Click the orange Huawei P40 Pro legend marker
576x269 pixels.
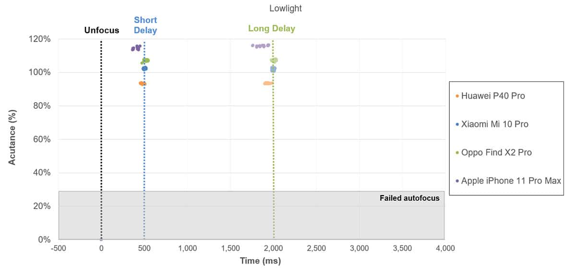coord(457,96)
